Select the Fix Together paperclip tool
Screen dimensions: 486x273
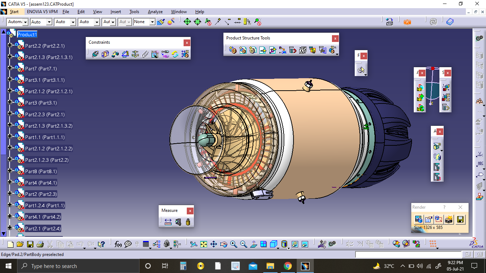tap(145, 54)
